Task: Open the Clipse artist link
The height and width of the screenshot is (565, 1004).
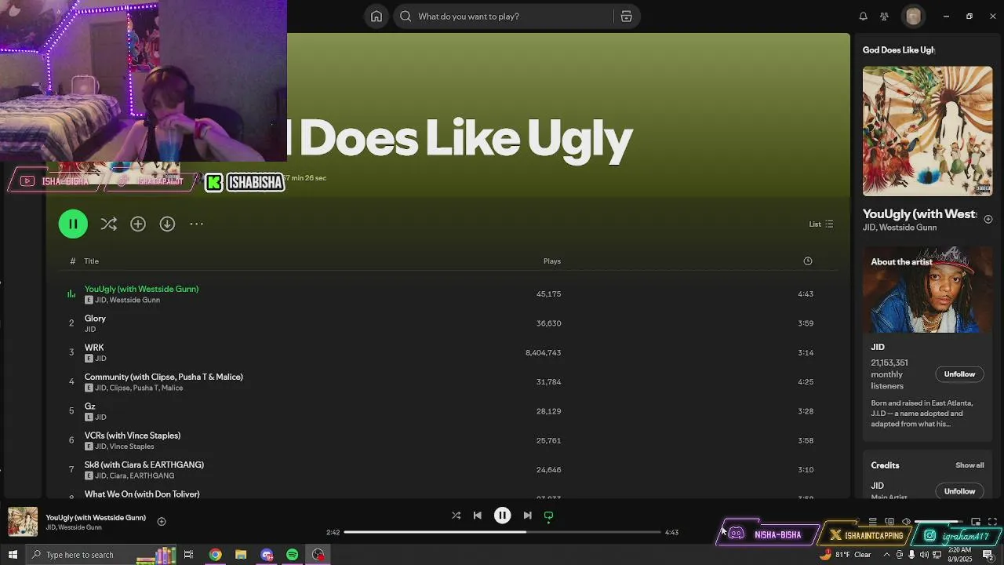Action: [x=119, y=388]
